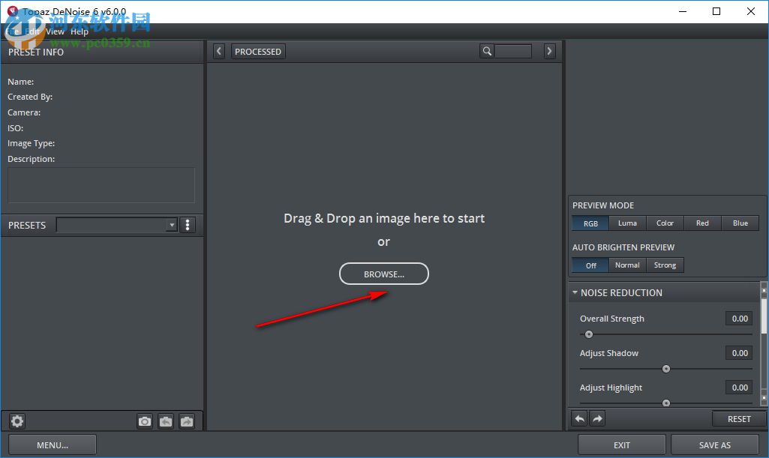The image size is (769, 458).
Task: Click the redo arrow icon
Action: [x=597, y=419]
